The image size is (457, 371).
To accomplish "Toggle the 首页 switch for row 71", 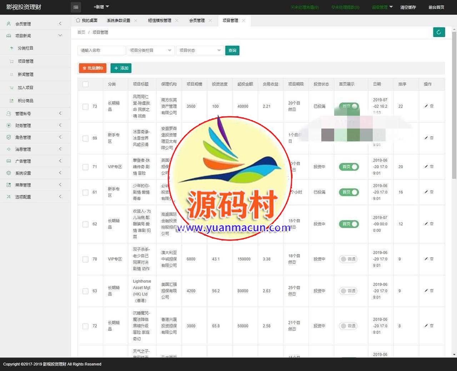I will point(348,167).
